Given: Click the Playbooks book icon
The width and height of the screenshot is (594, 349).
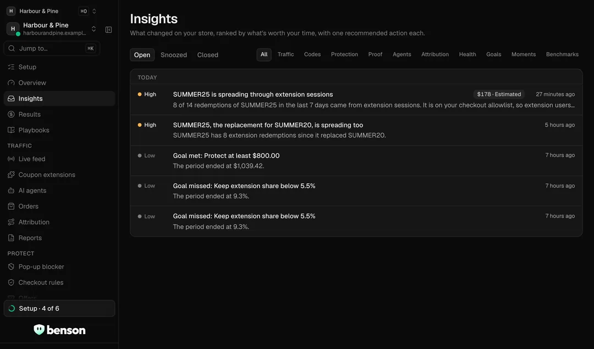Looking at the screenshot, I should tap(11, 130).
